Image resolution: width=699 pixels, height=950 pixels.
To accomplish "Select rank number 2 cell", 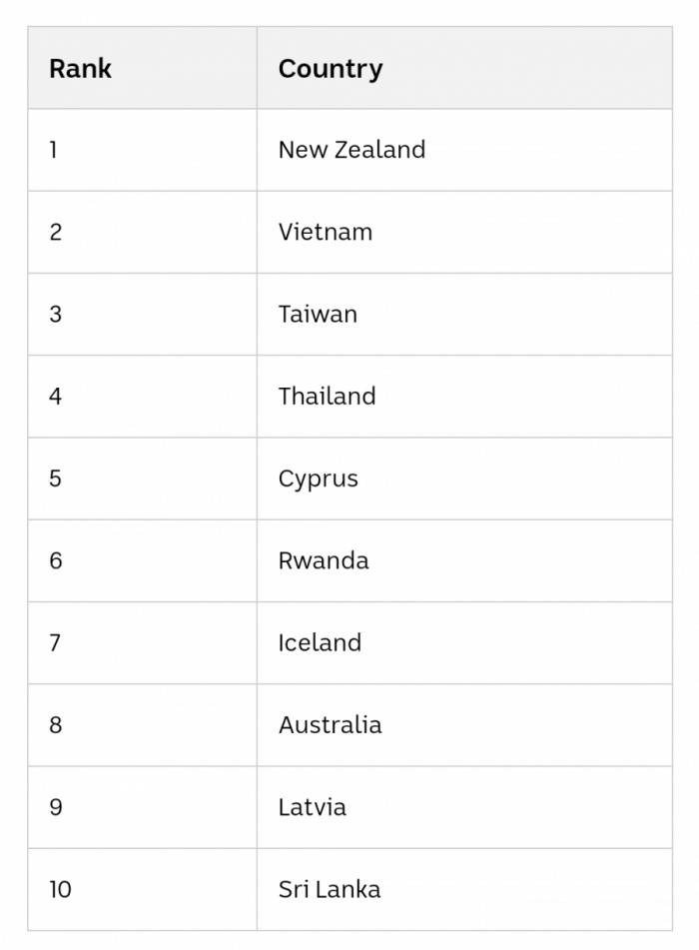I will tap(55, 232).
